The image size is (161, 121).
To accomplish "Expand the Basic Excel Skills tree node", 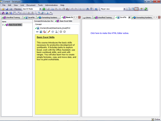I will pyautogui.click(x=3, y=25).
